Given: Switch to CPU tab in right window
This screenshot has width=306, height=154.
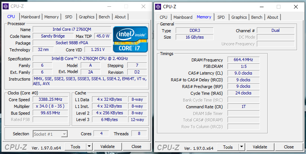Looking at the screenshot, I should pyautogui.click(x=163, y=17).
